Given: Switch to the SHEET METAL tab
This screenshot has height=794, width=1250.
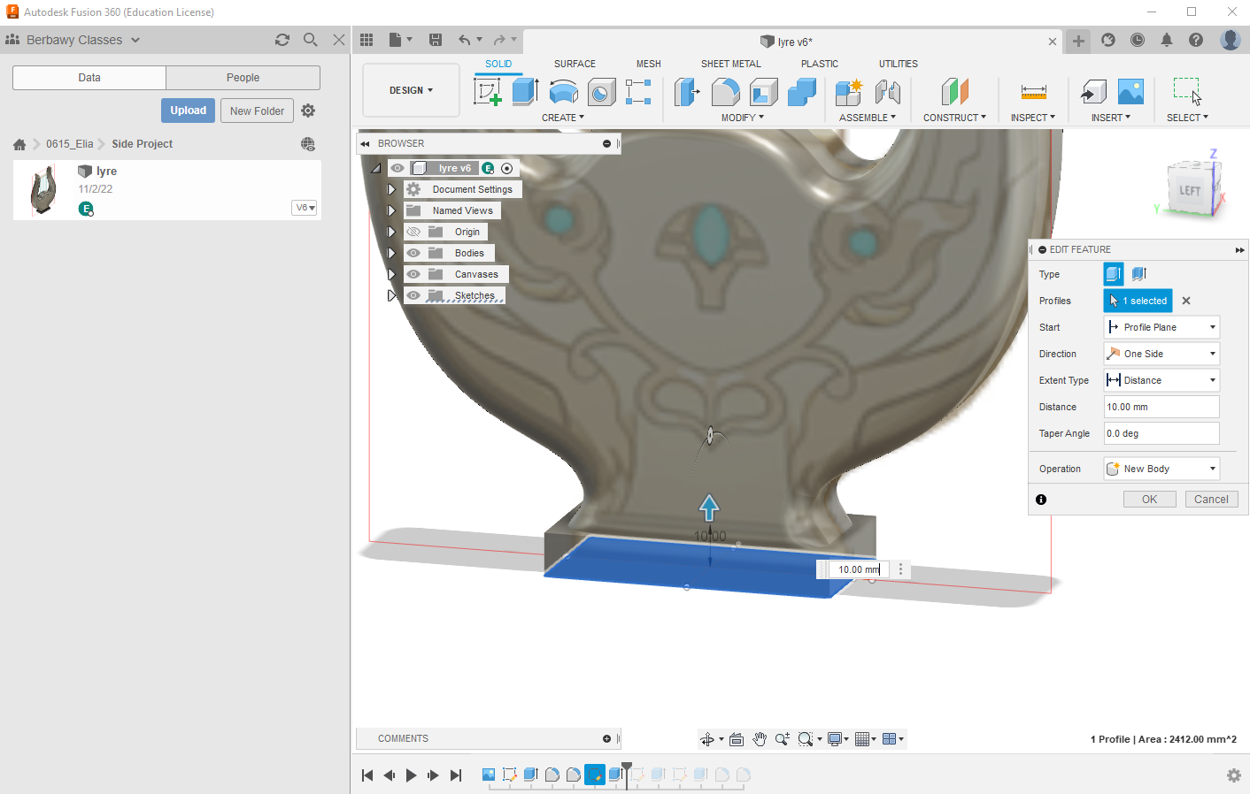Looking at the screenshot, I should pos(731,64).
